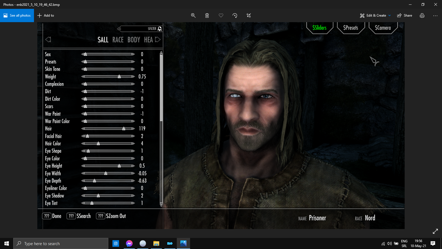Switch to the Camera tab
This screenshot has height=249, width=442.
[x=383, y=28]
